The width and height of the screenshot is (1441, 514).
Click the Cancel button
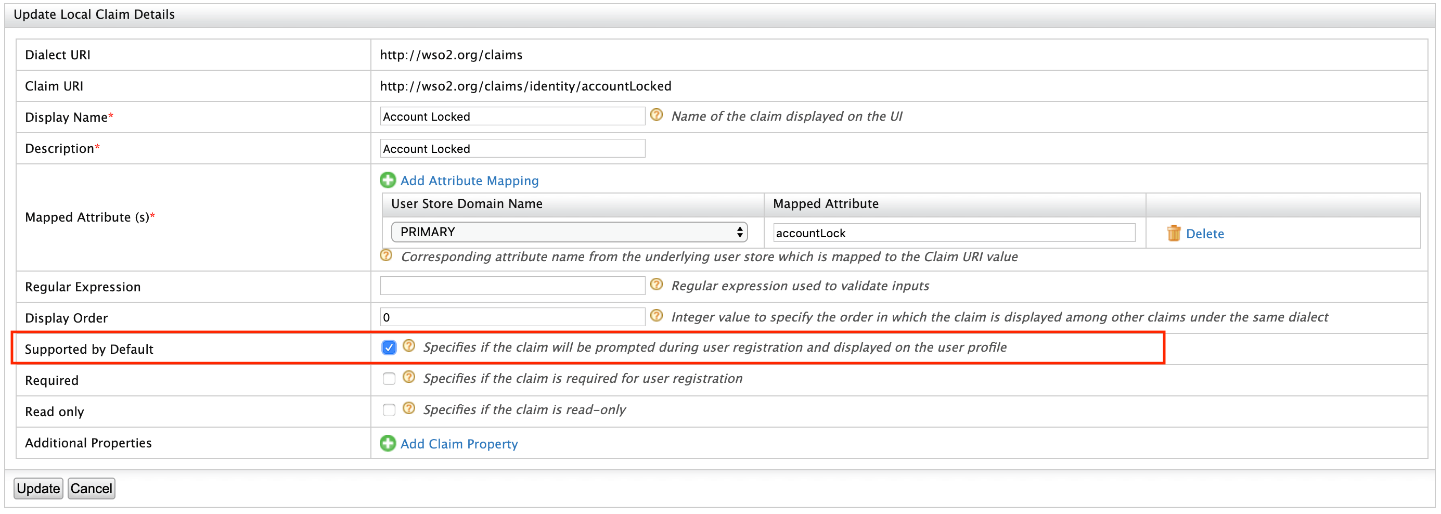pos(91,487)
